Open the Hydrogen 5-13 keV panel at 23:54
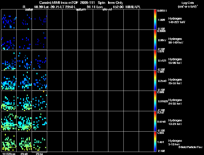This screenshot has width=204, height=155. [x=40, y=142]
